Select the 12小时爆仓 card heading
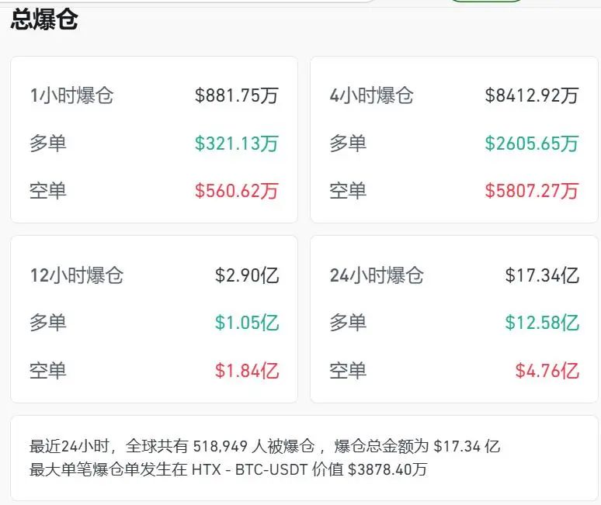This screenshot has width=601, height=505. click(76, 275)
